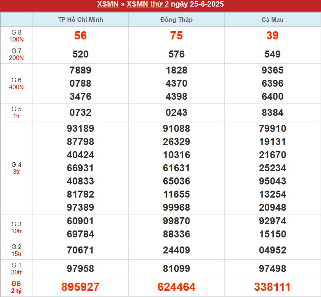Click the G.4 number 65036
321x297 pixels.
click(x=176, y=181)
